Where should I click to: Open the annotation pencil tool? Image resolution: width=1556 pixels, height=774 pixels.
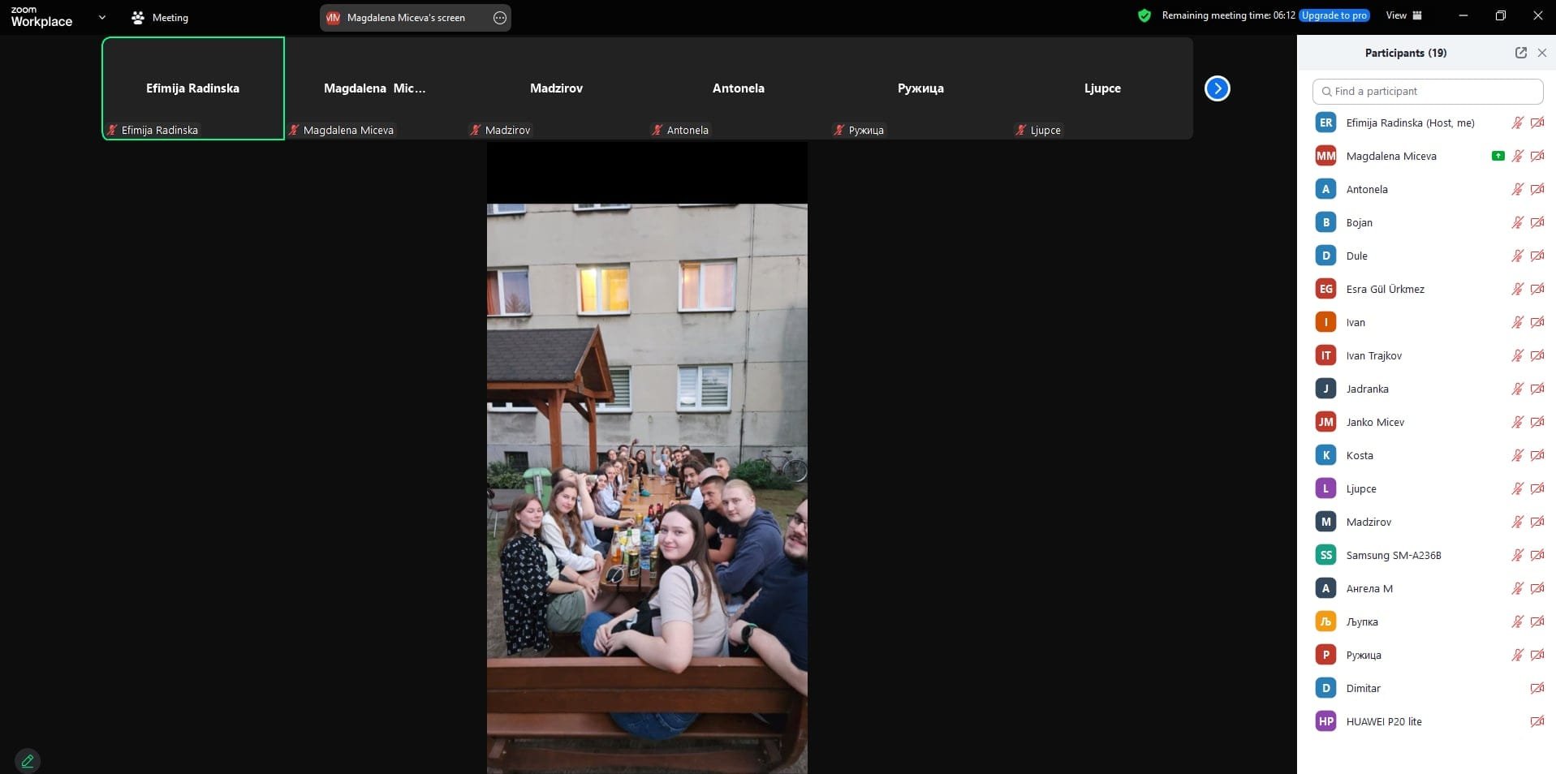tap(28, 761)
